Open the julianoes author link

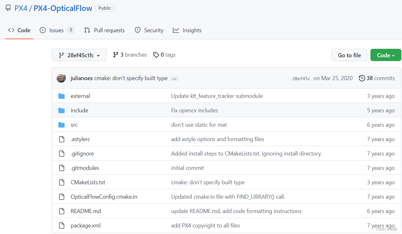(x=82, y=78)
